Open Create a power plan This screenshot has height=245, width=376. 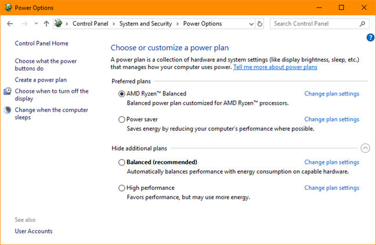41,80
